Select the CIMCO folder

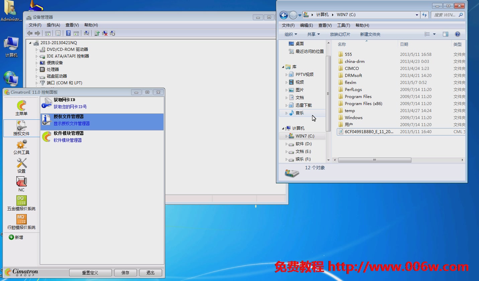click(x=352, y=68)
